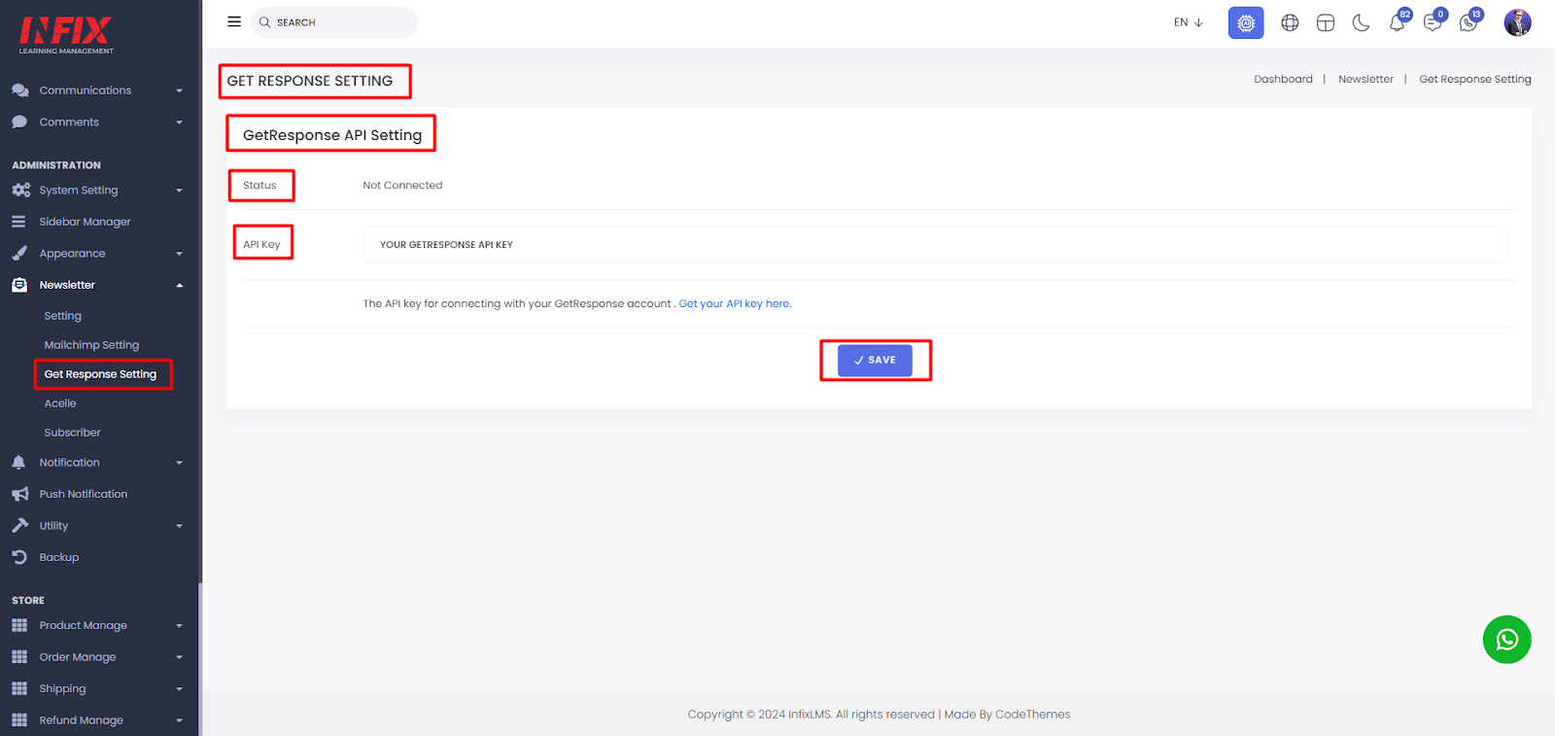This screenshot has width=1555, height=736.
Task: Toggle dark mode moon icon
Action: pyautogui.click(x=1361, y=22)
